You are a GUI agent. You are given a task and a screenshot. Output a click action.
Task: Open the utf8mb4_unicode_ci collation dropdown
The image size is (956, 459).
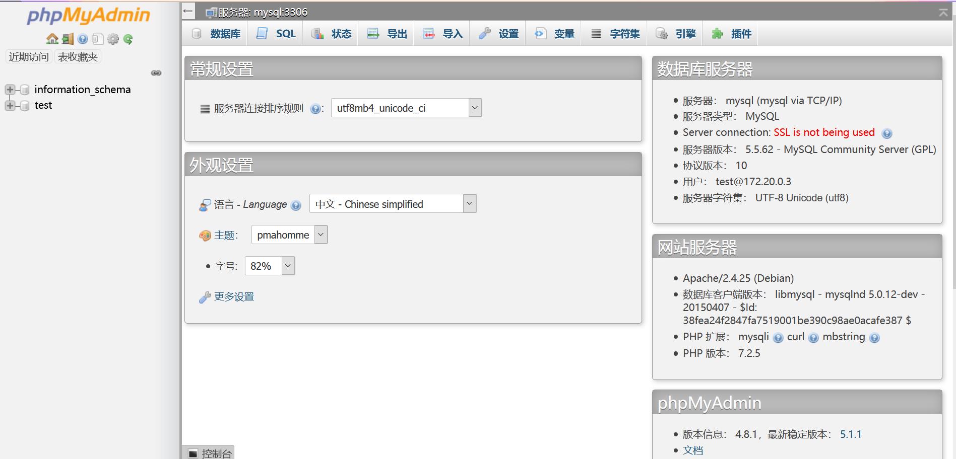406,108
